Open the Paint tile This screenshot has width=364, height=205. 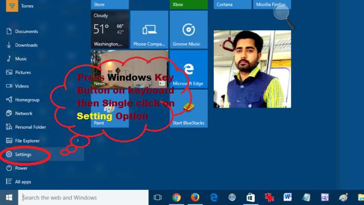(x=110, y=109)
